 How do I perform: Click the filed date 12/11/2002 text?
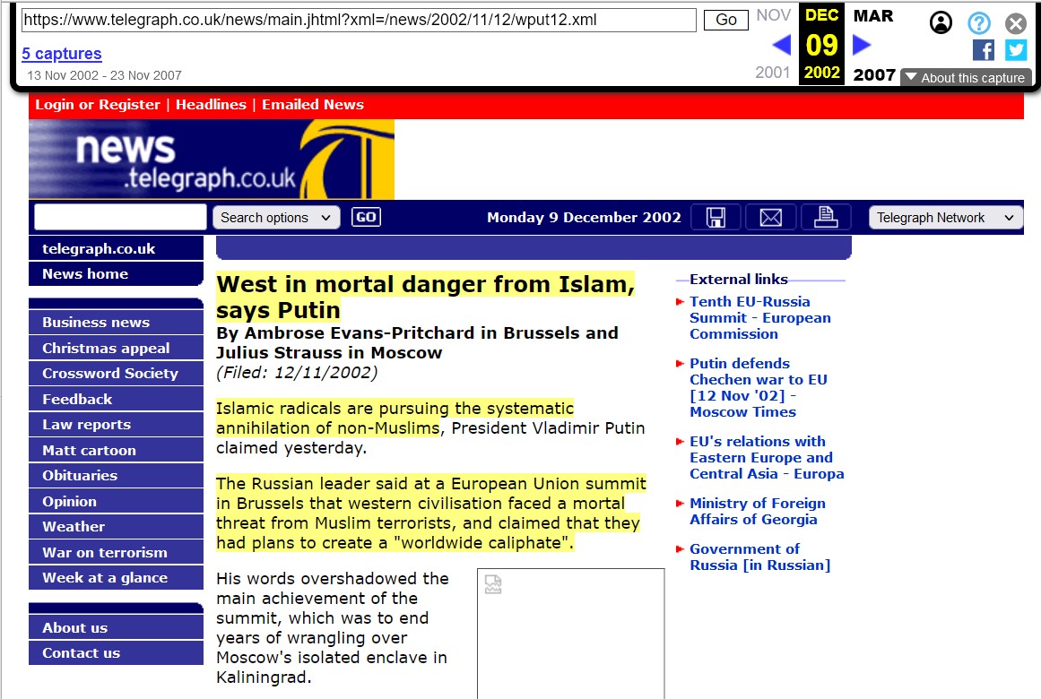coord(297,373)
